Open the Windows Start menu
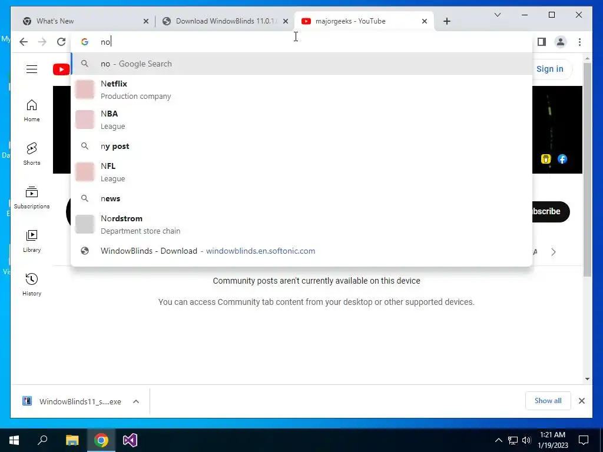This screenshot has height=452, width=603. 14,440
